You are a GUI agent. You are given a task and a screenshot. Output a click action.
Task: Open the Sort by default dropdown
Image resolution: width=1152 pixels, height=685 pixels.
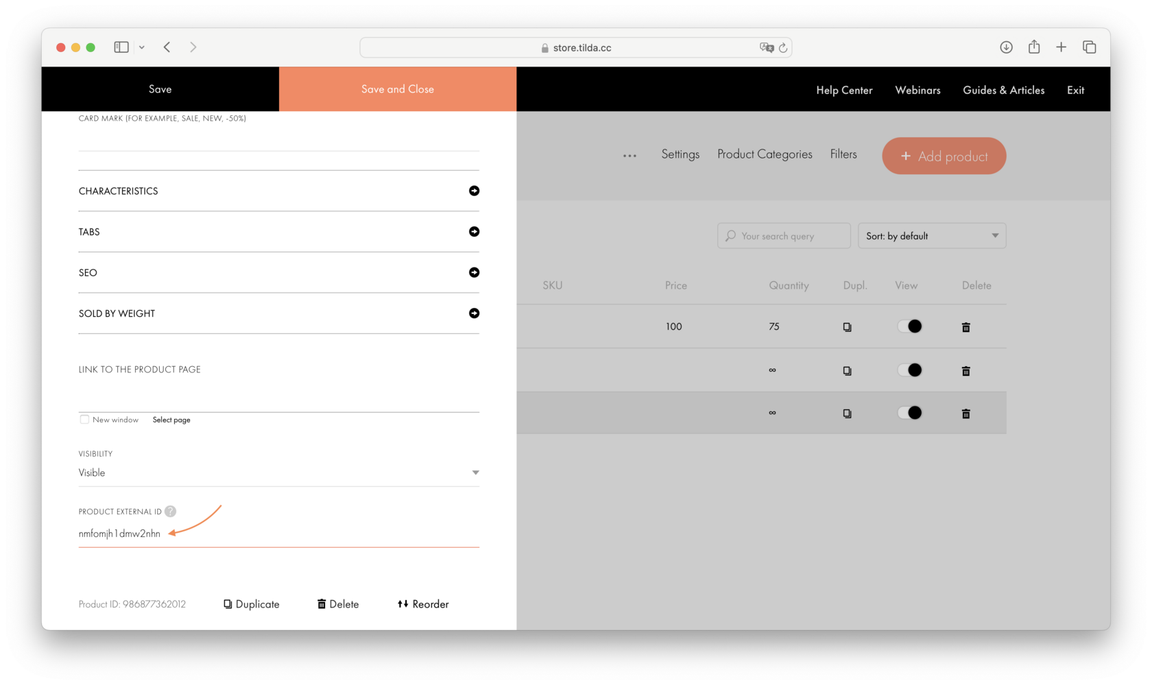[x=932, y=235]
